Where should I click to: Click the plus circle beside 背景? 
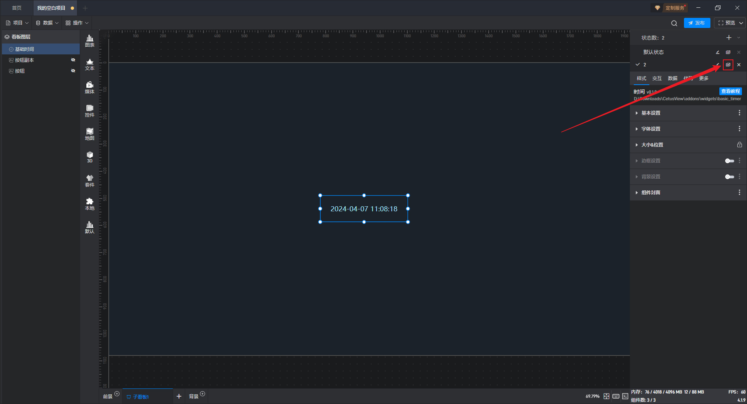pos(202,394)
